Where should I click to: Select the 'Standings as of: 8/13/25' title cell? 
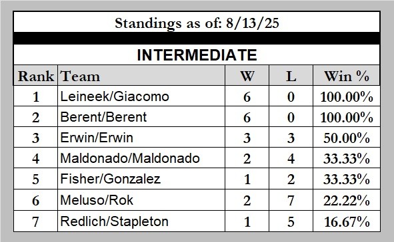pos(197,22)
